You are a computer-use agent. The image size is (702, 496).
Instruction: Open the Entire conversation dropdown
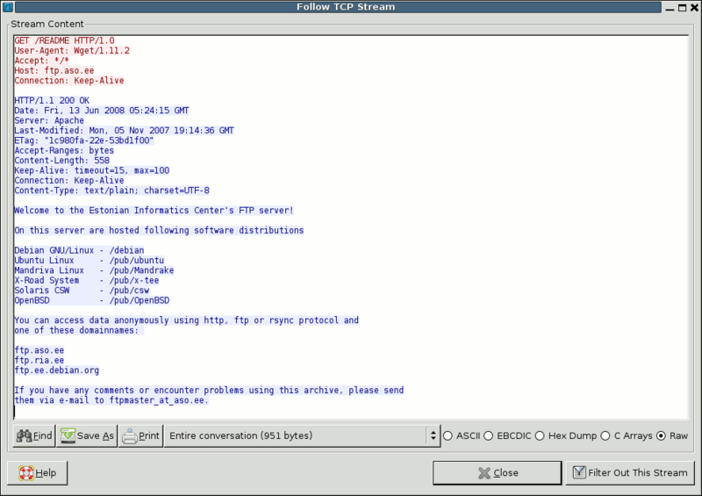coord(302,435)
